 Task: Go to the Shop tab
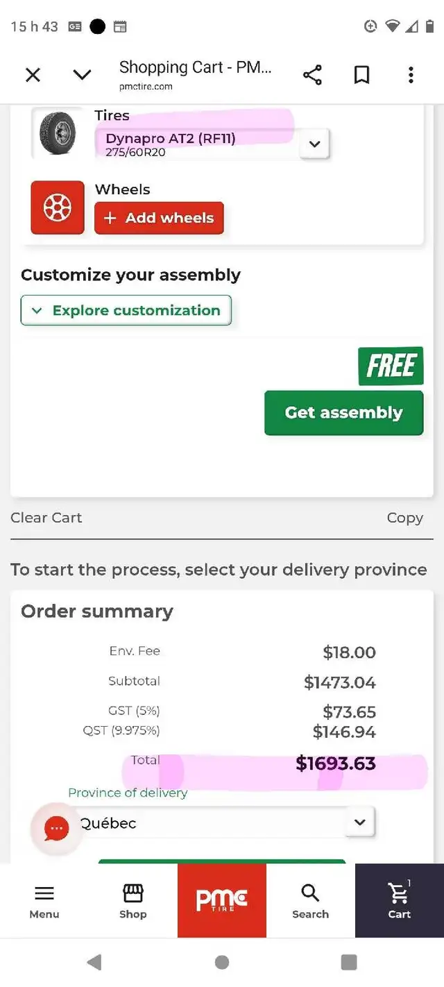click(133, 901)
